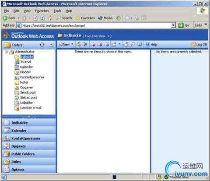Click the Kontaktpersoner shortcut button

[29, 138]
